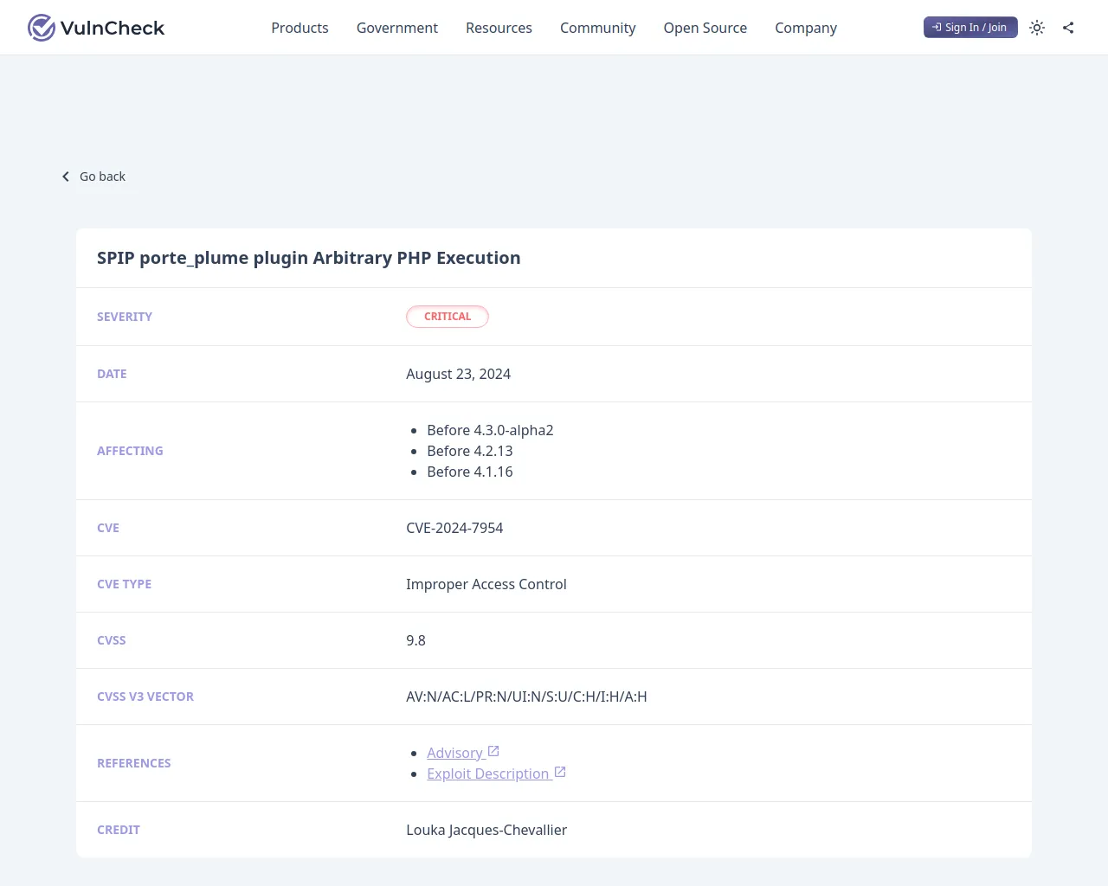Open the Government menu
This screenshot has height=886, width=1108.
pos(397,28)
